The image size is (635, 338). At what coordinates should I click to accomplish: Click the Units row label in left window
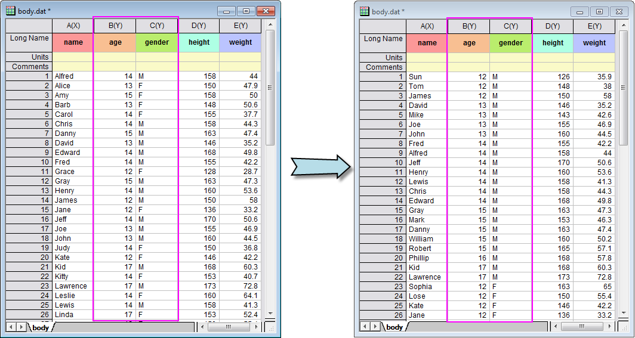click(29, 57)
